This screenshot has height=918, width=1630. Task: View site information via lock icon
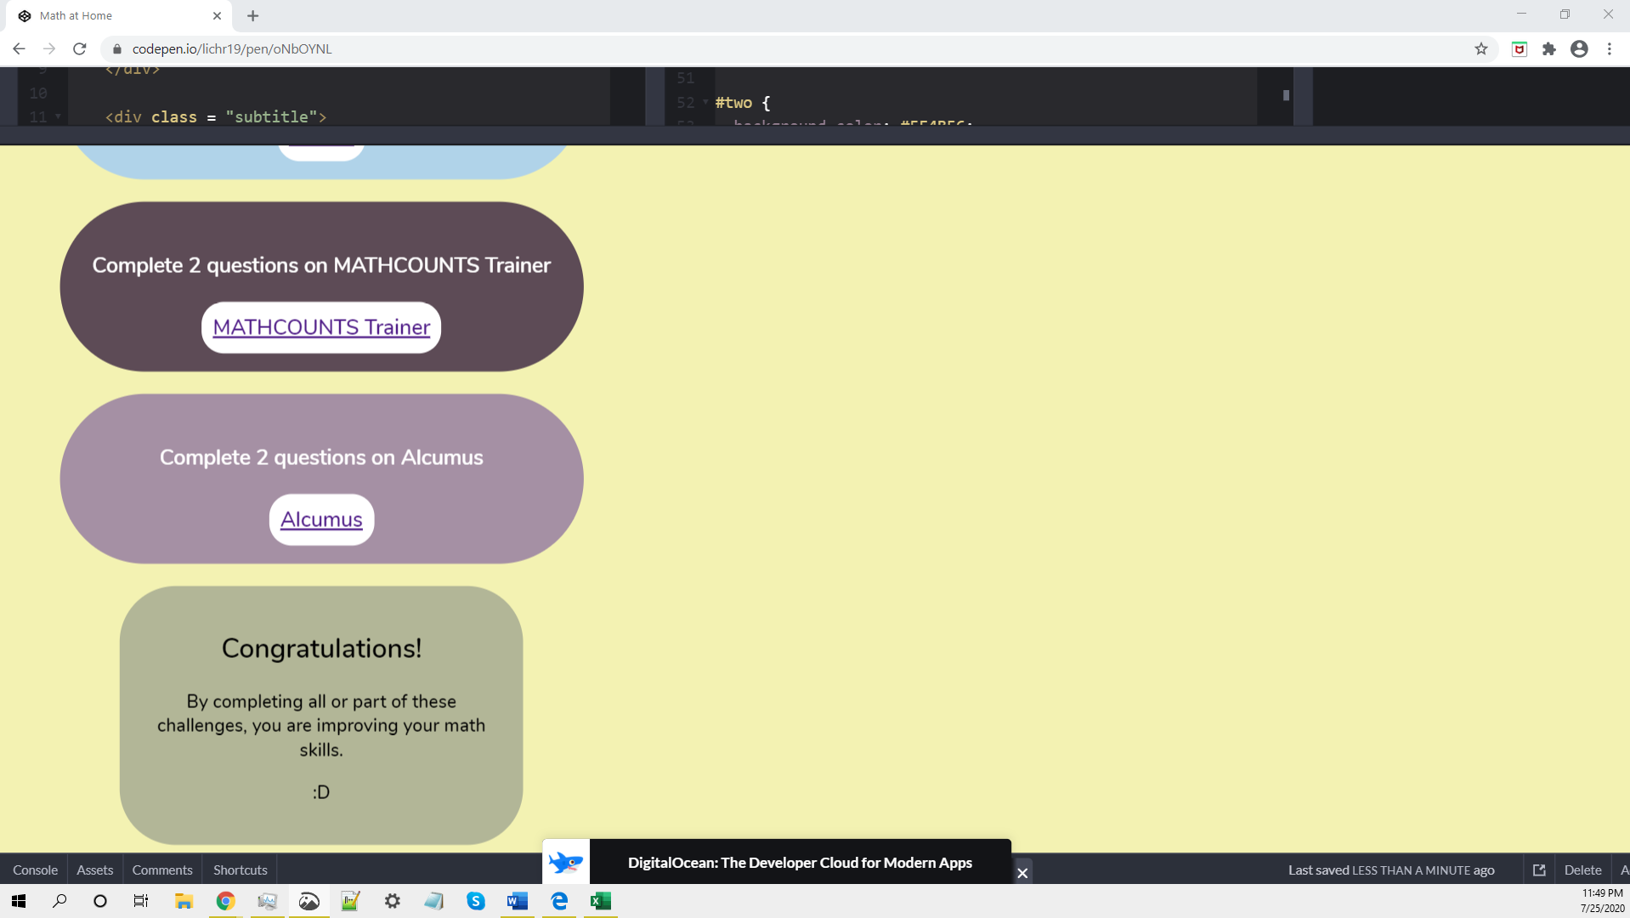click(x=117, y=49)
